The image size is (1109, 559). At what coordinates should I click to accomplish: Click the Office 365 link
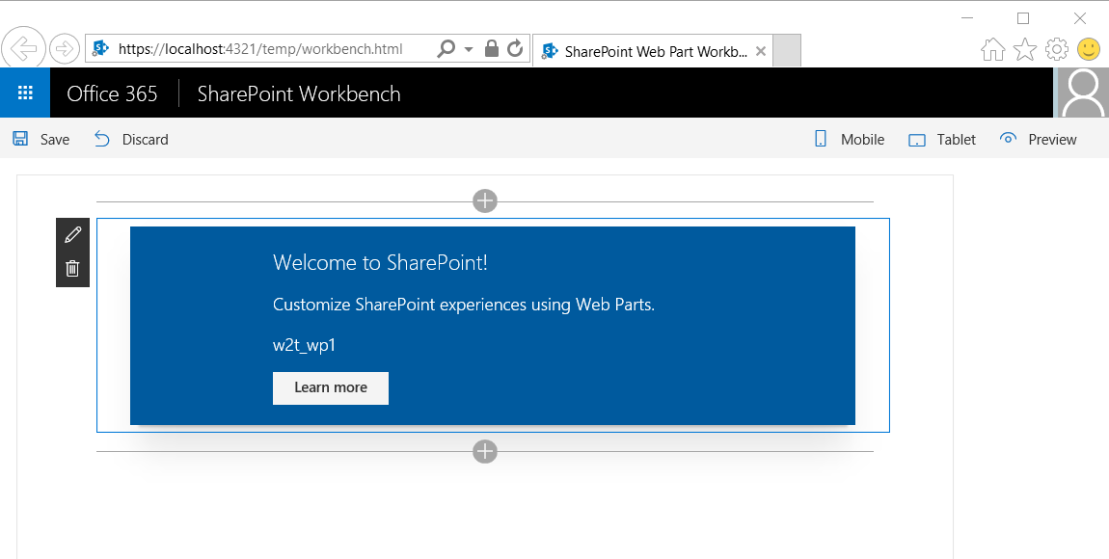point(113,93)
